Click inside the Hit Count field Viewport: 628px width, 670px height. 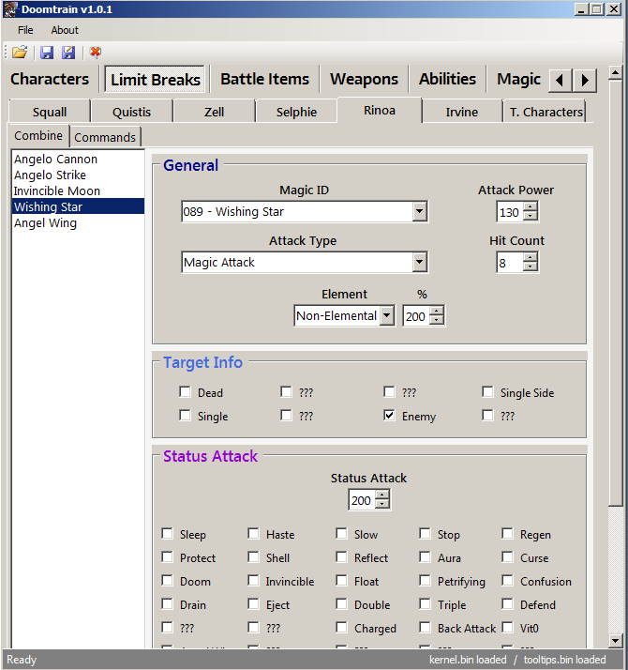pyautogui.click(x=510, y=263)
